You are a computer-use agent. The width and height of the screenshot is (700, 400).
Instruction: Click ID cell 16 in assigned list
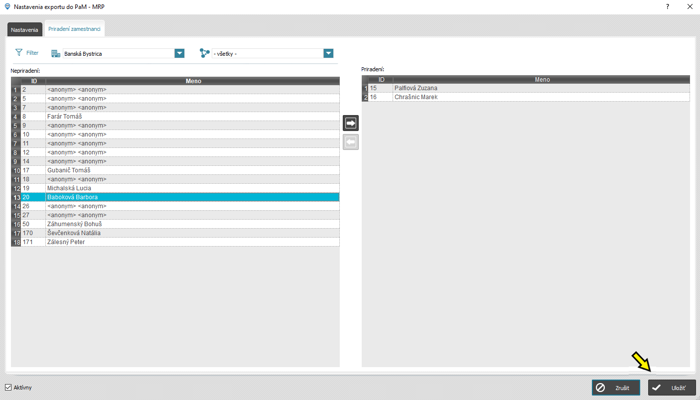click(x=381, y=97)
